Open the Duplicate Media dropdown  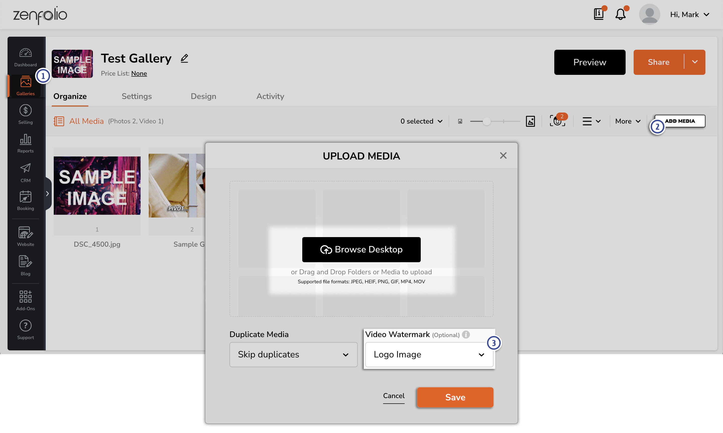coord(293,354)
